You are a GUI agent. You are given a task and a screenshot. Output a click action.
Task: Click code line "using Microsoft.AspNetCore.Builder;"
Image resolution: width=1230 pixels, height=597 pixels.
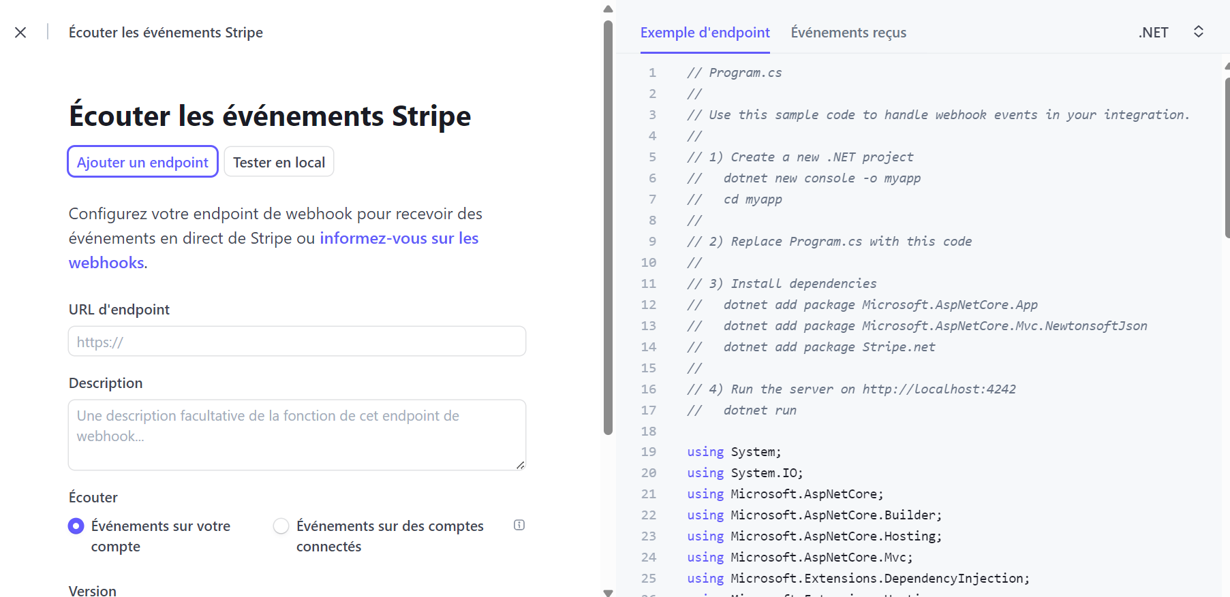click(814, 515)
